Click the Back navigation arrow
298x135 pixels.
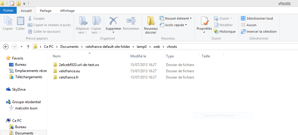[6, 47]
